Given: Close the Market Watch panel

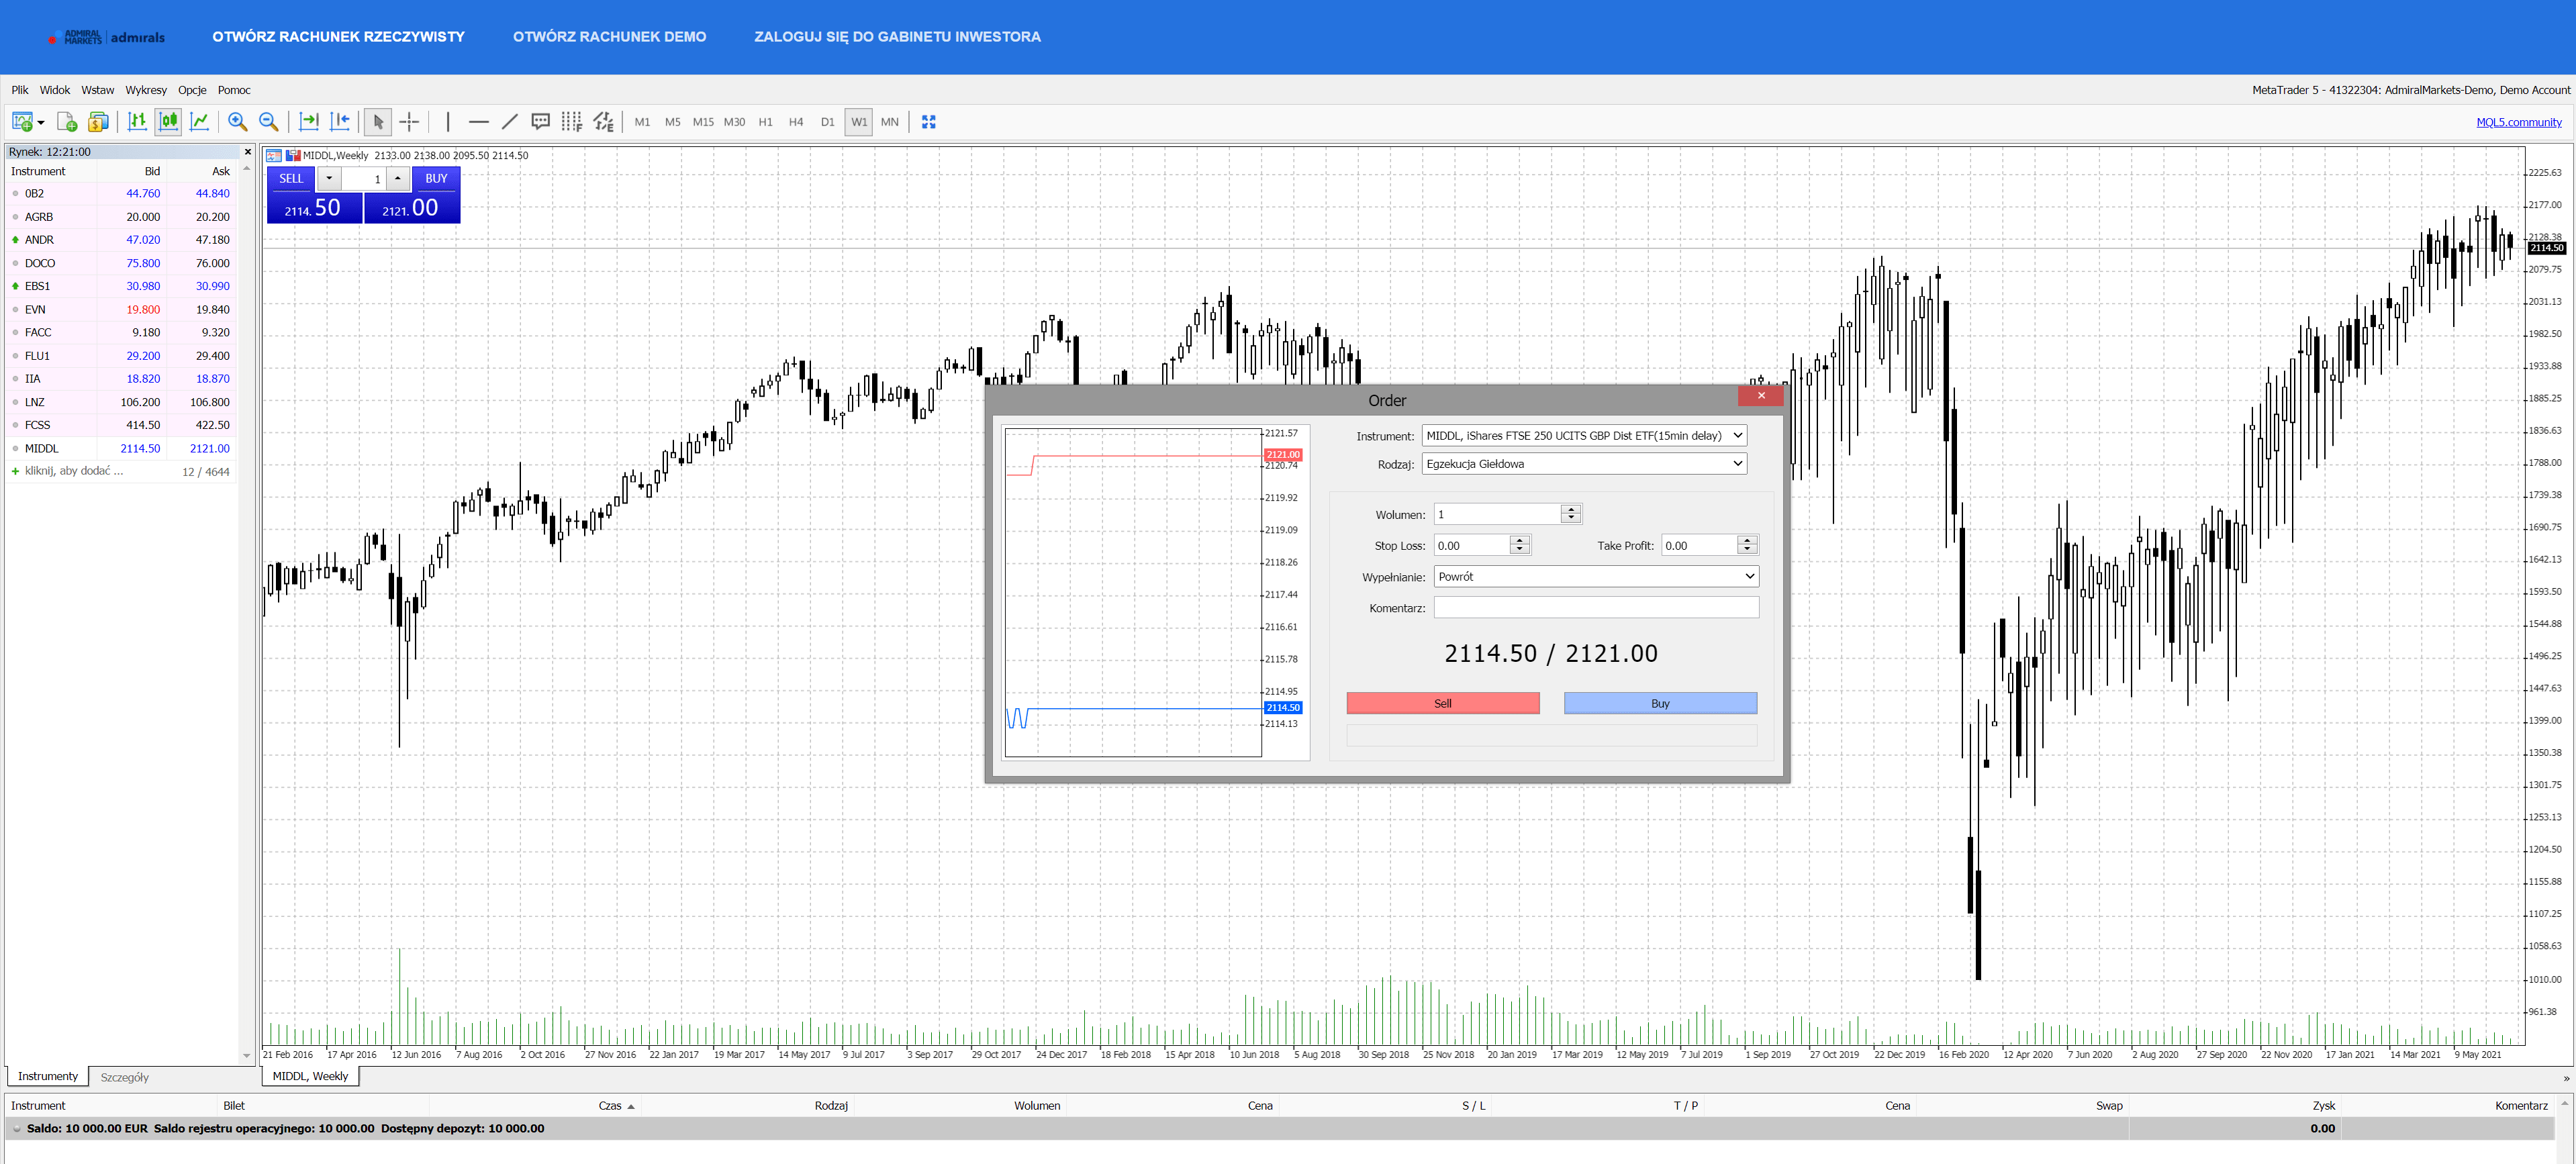Looking at the screenshot, I should pyautogui.click(x=247, y=152).
